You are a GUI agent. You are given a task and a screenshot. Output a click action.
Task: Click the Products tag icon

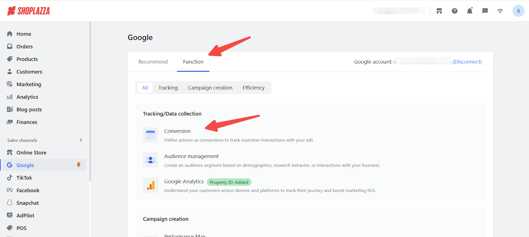tap(10, 59)
